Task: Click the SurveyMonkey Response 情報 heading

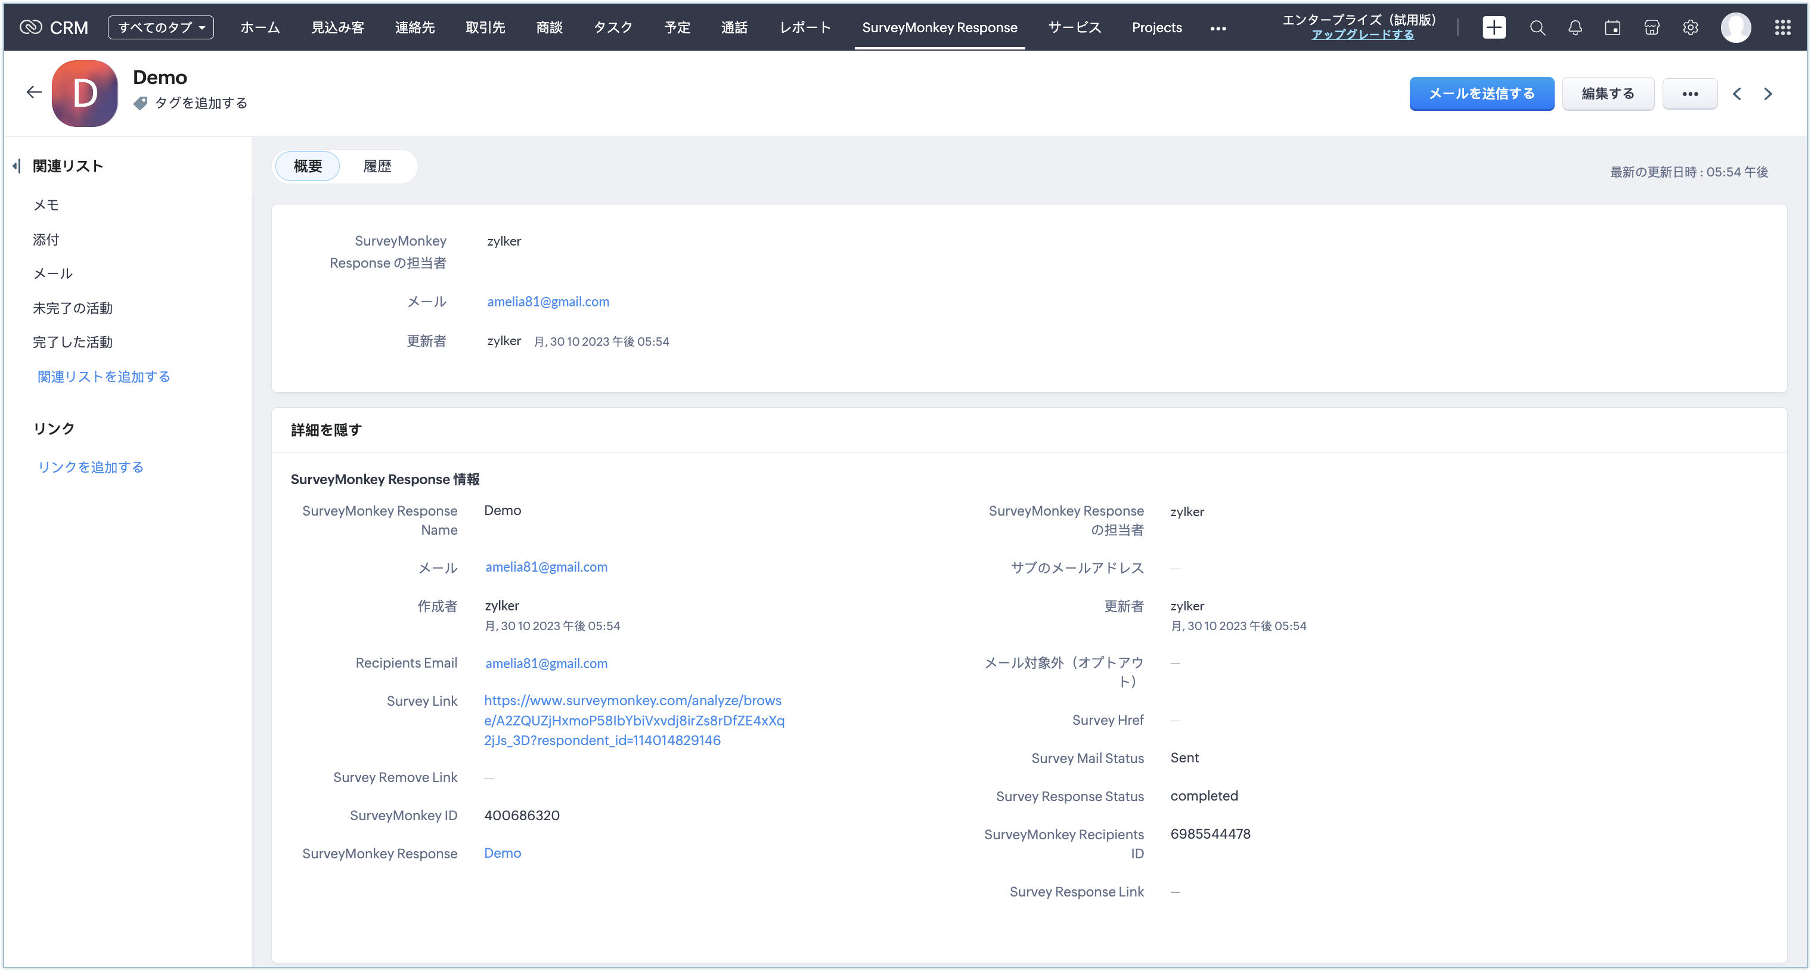Action: point(385,479)
